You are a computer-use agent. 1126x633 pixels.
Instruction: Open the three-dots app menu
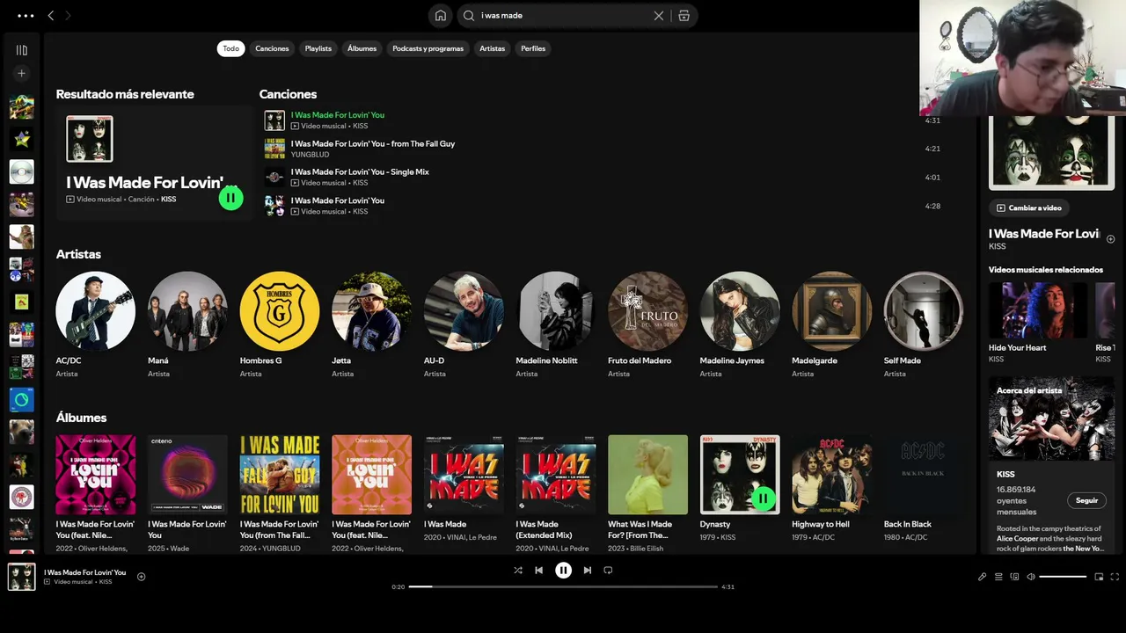[26, 16]
